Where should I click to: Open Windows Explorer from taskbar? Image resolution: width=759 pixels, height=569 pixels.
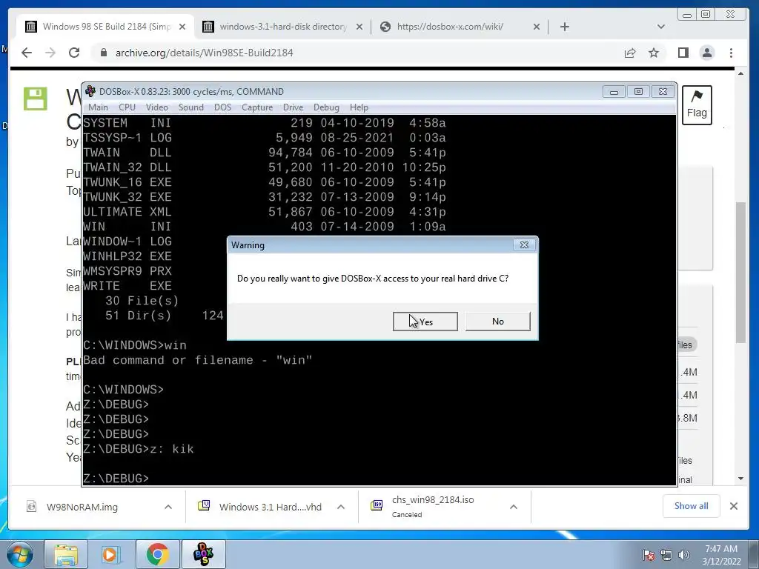tap(66, 554)
